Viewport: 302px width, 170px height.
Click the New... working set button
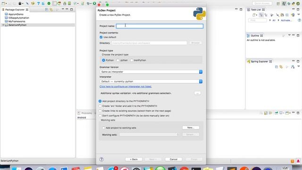coord(191,127)
